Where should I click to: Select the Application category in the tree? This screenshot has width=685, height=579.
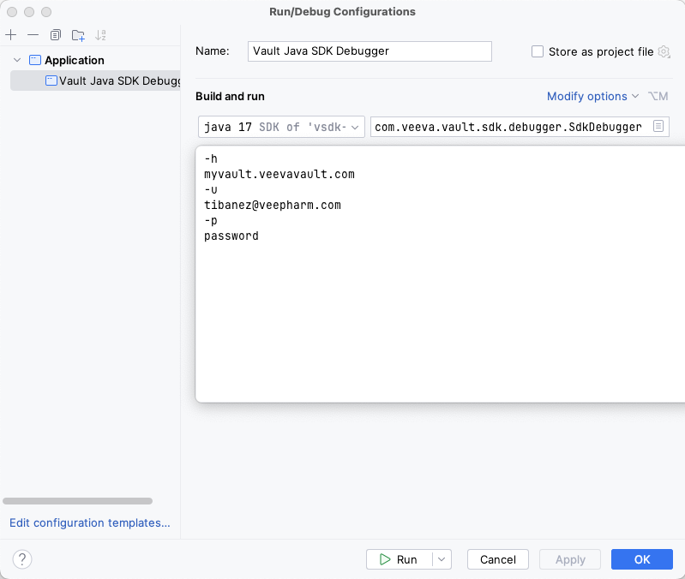point(74,60)
